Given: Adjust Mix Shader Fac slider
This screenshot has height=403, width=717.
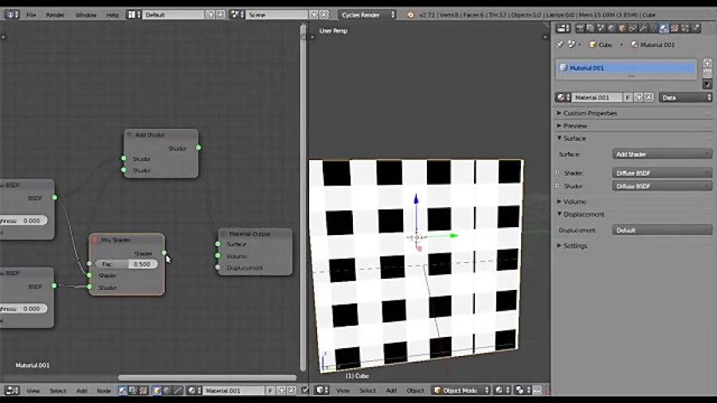Looking at the screenshot, I should 127,264.
